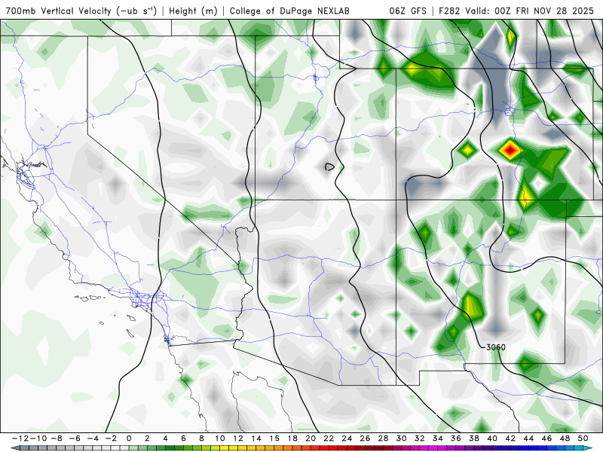Click the legend value '16'

pyautogui.click(x=274, y=438)
